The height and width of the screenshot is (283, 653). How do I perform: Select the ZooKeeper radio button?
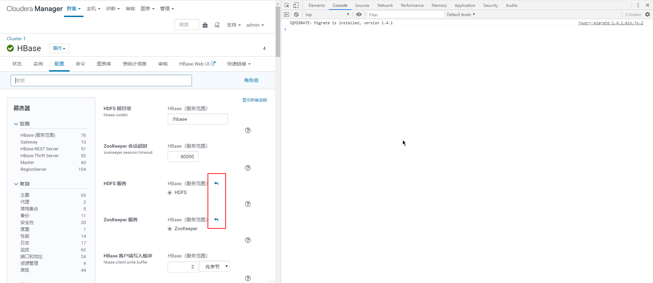(170, 229)
